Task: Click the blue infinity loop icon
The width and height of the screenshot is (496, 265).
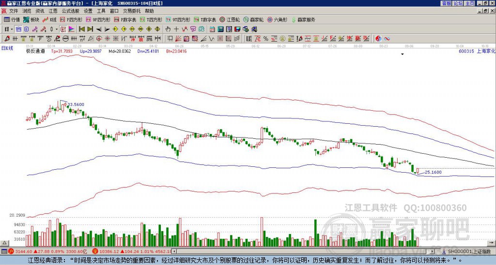Action: coord(387,39)
